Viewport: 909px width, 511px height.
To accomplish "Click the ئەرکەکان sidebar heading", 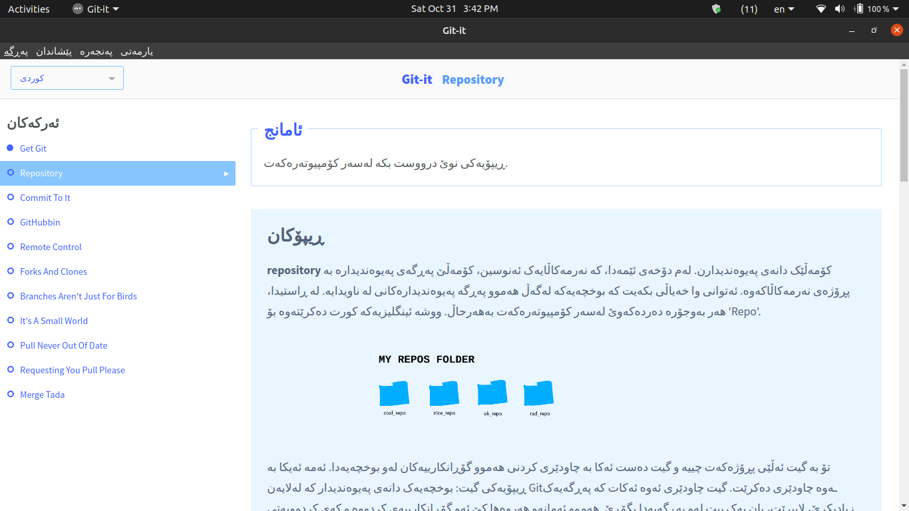I will coord(33,123).
